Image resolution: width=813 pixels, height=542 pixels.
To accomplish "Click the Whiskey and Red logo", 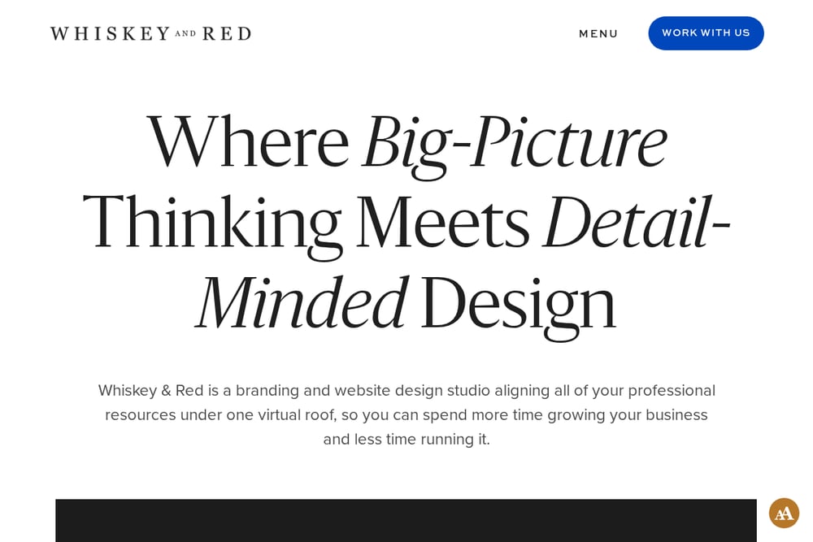I will coord(151,33).
